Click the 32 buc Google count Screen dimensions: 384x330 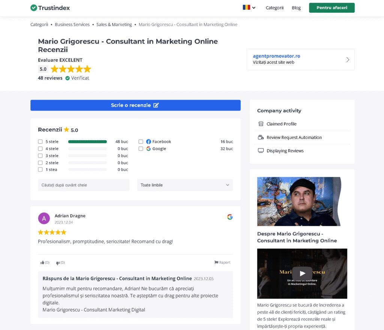(226, 149)
